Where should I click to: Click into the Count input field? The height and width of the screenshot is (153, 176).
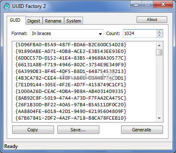tap(140, 33)
